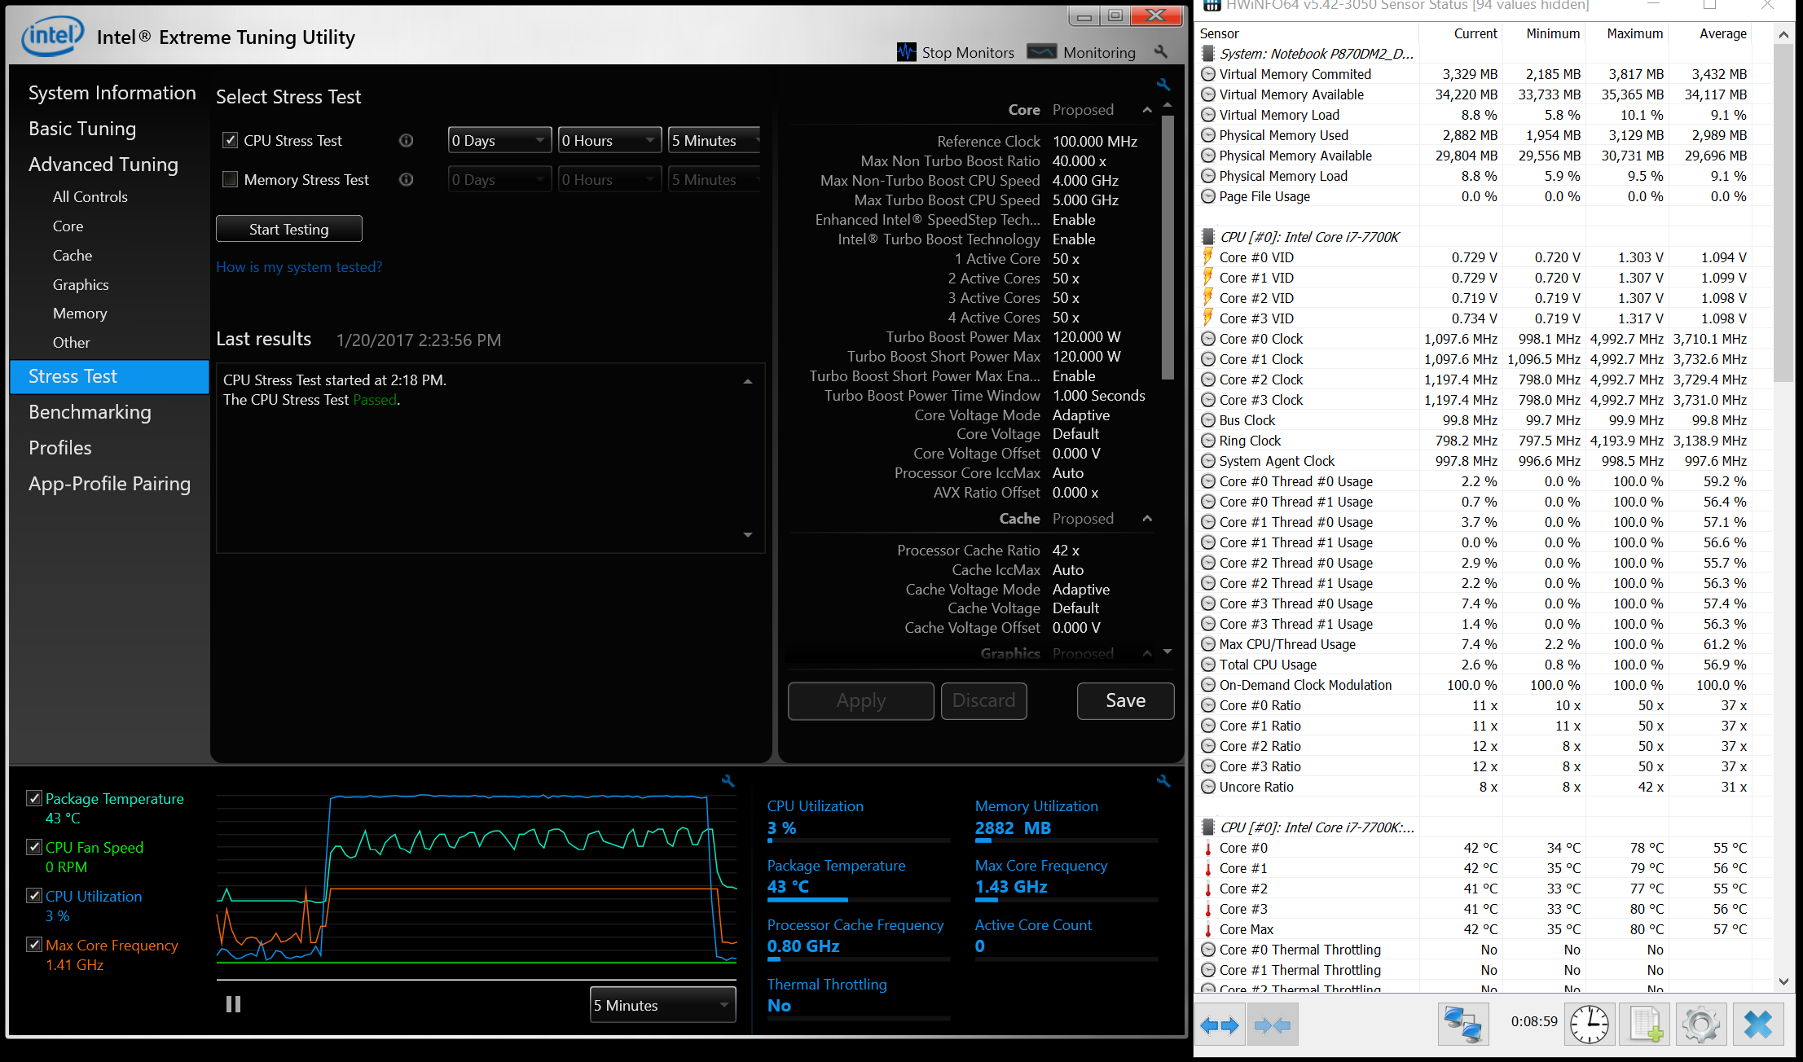Pause the monitoring graph
Screen dimensions: 1803x1062
(233, 1004)
